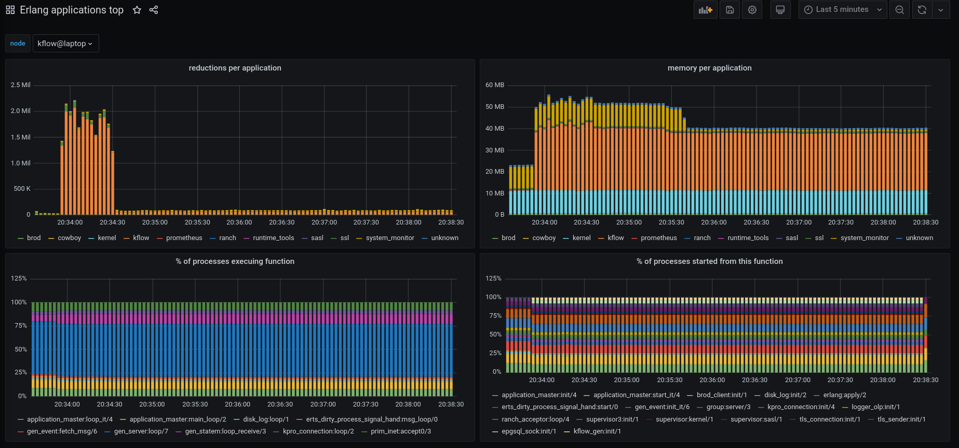
Task: Add a new panel to dashboard
Action: click(x=705, y=10)
